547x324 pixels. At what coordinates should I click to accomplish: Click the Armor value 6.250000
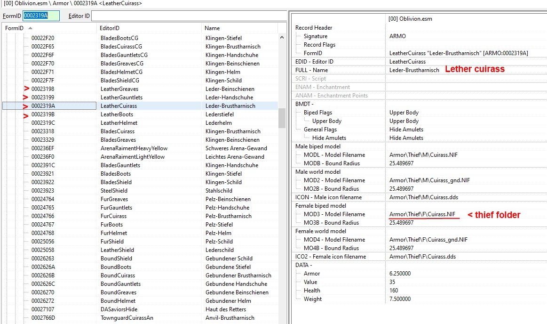[400, 273]
